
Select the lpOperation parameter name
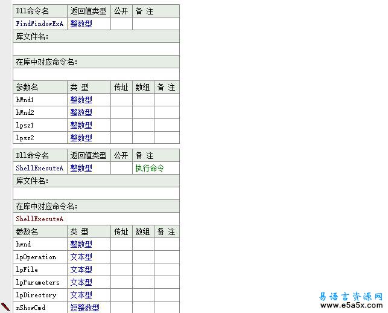coord(36,257)
